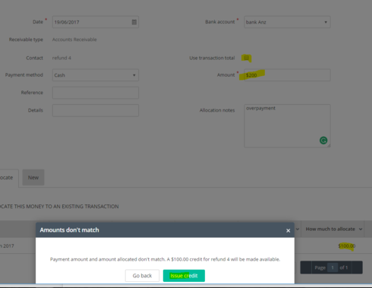The width and height of the screenshot is (372, 288).
Task: Click the $100.00 allocation amount cell
Action: (x=347, y=246)
